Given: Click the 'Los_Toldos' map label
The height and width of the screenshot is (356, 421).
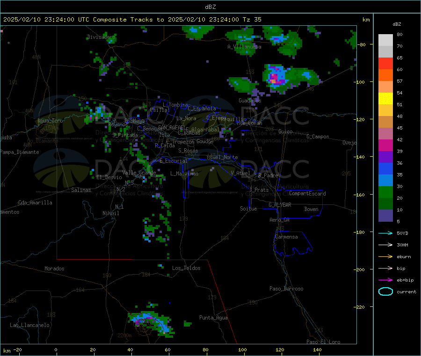Looking at the screenshot, I should pos(186,268).
